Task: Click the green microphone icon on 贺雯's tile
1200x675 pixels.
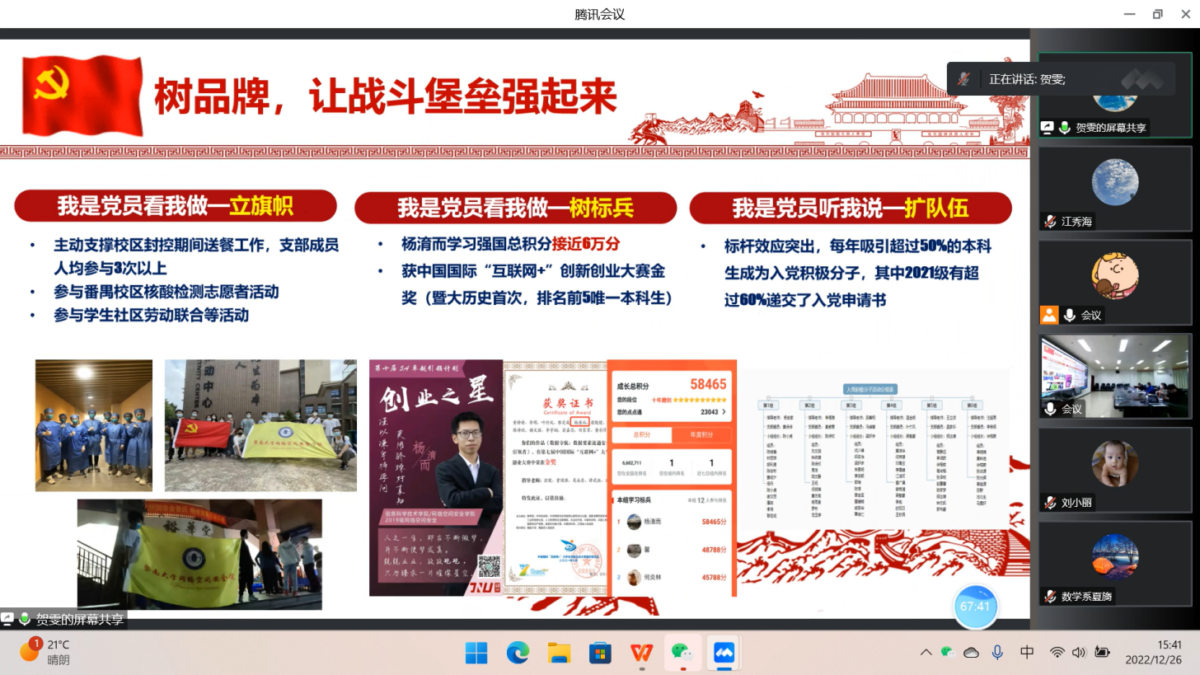Action: pos(1065,128)
